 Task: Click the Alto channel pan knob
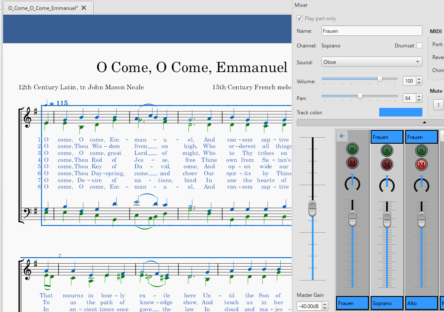421,184
